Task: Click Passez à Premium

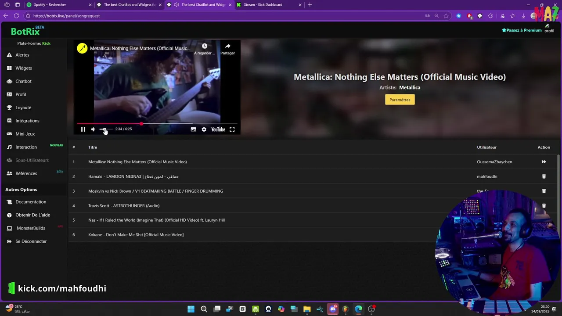Action: click(x=522, y=30)
